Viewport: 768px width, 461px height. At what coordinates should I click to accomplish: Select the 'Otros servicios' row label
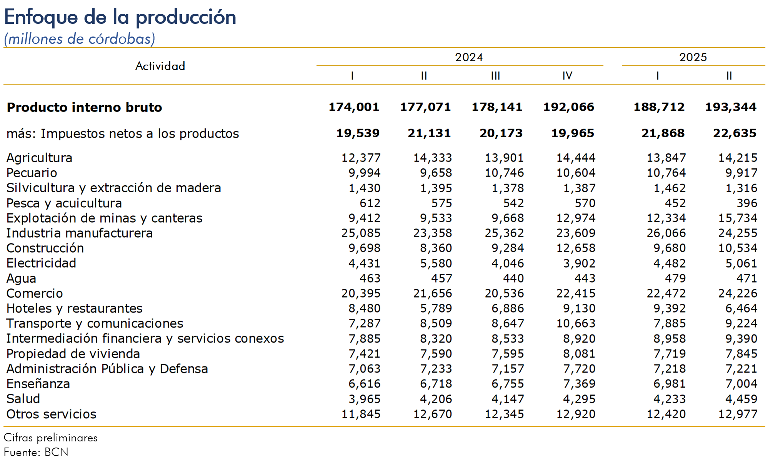pos(51,414)
